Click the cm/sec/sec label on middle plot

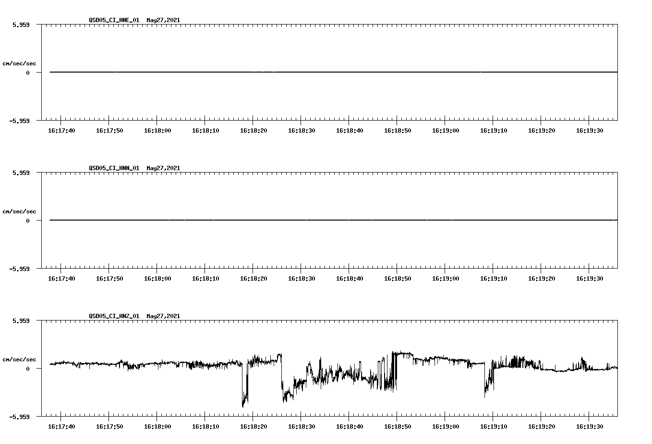[20, 211]
